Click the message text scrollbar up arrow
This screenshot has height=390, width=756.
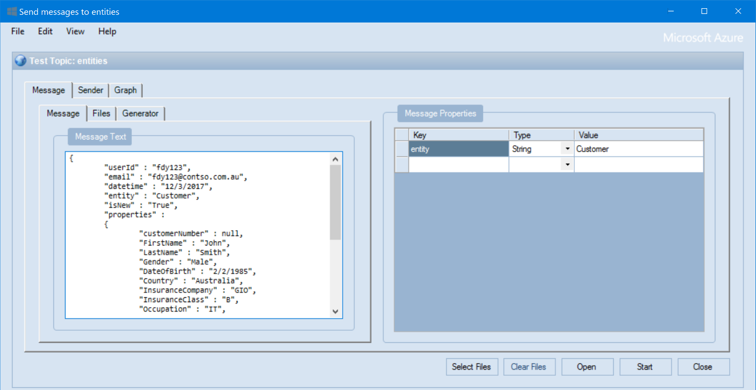pyautogui.click(x=335, y=159)
